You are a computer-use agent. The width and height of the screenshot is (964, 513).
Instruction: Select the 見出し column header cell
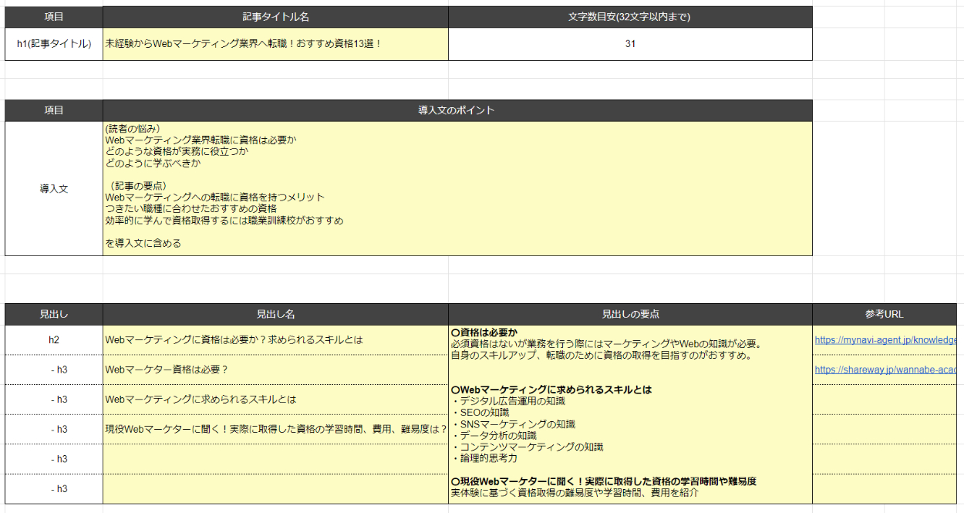[54, 314]
